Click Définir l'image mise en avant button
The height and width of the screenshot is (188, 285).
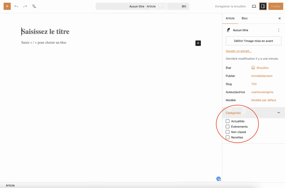[253, 41]
